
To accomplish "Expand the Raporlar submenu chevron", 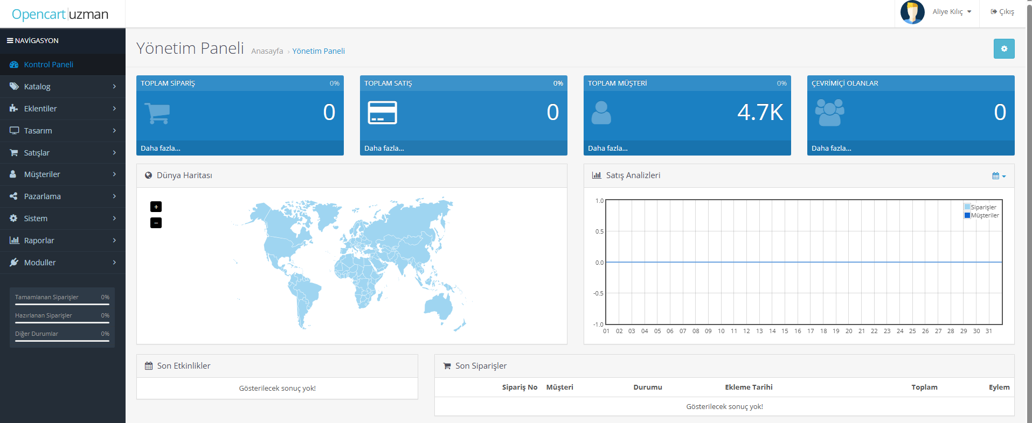I will pos(114,241).
